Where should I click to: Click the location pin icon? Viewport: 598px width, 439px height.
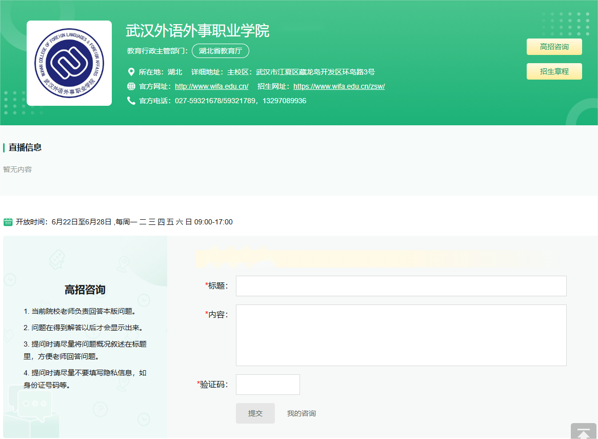click(131, 72)
